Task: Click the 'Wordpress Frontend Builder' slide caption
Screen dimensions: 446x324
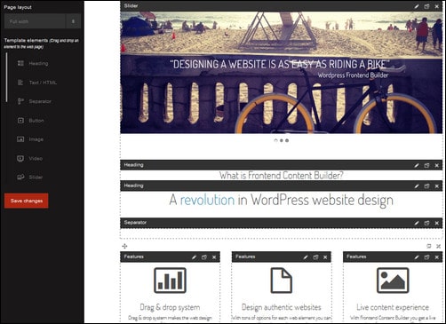Action: [x=353, y=75]
